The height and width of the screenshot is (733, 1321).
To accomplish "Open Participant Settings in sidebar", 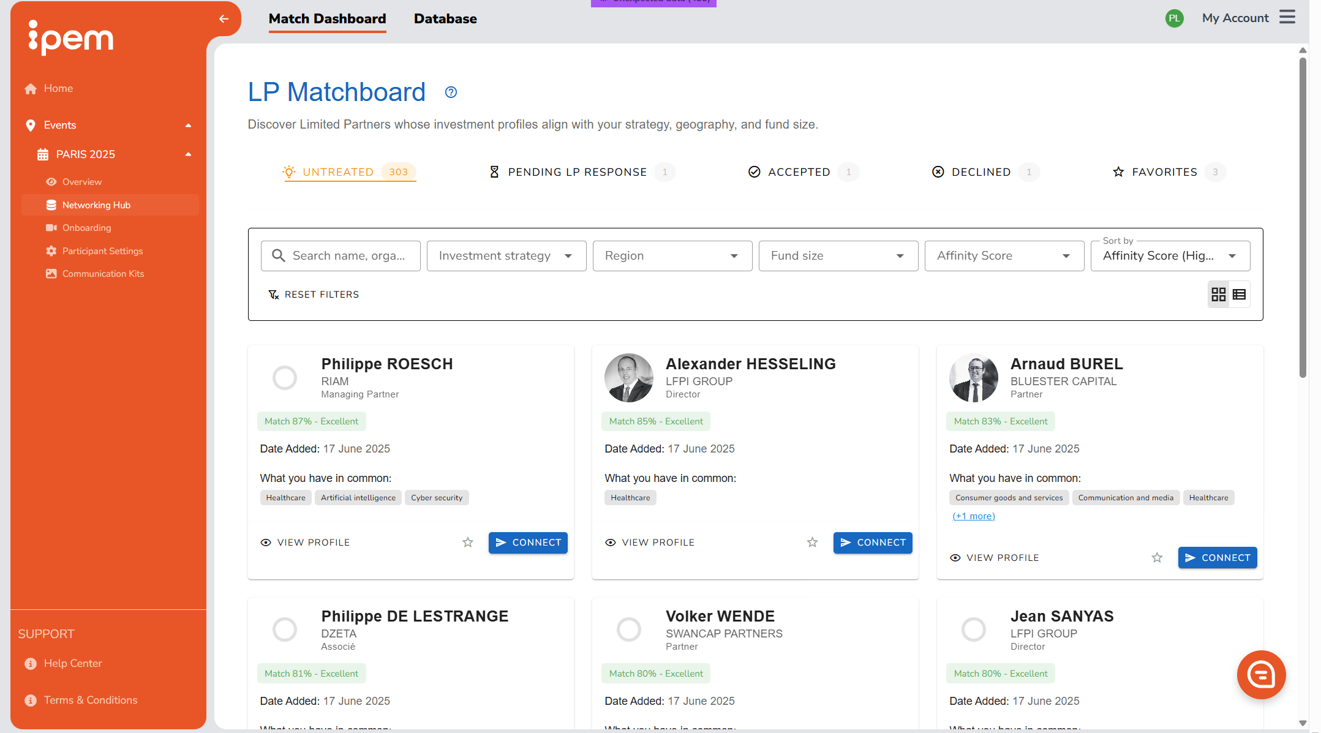I will coord(102,251).
